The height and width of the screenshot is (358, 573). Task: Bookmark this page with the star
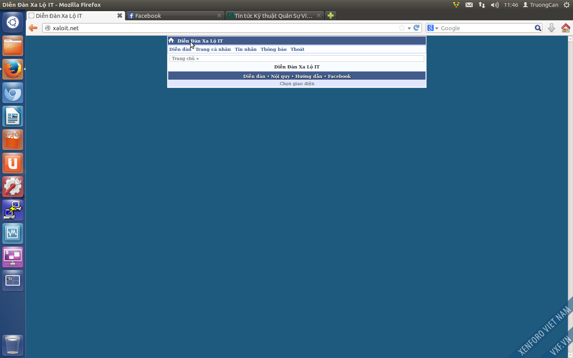pos(402,28)
